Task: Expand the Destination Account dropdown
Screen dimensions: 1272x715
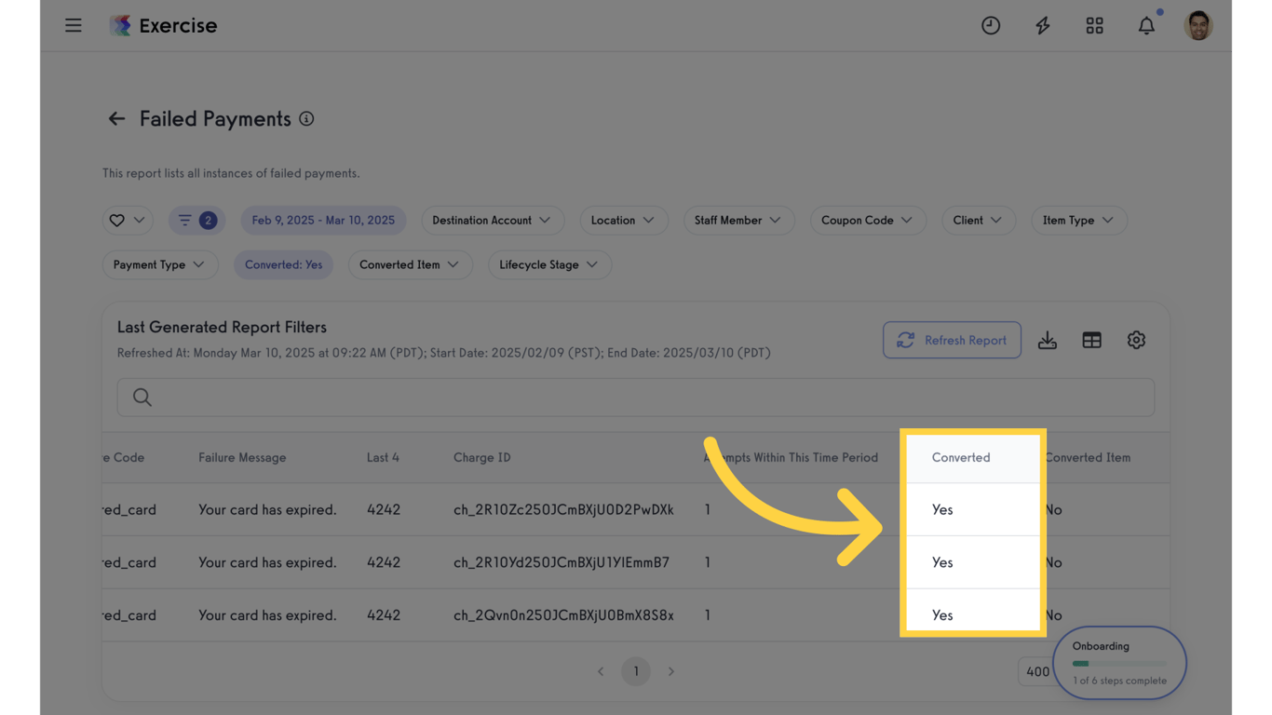Action: tap(492, 220)
